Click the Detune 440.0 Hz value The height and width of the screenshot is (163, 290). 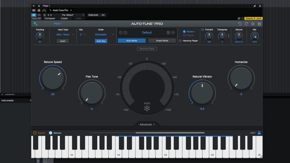[239, 42]
